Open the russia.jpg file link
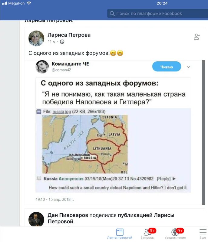The width and height of the screenshot is (208, 242). pyautogui.click(x=62, y=112)
